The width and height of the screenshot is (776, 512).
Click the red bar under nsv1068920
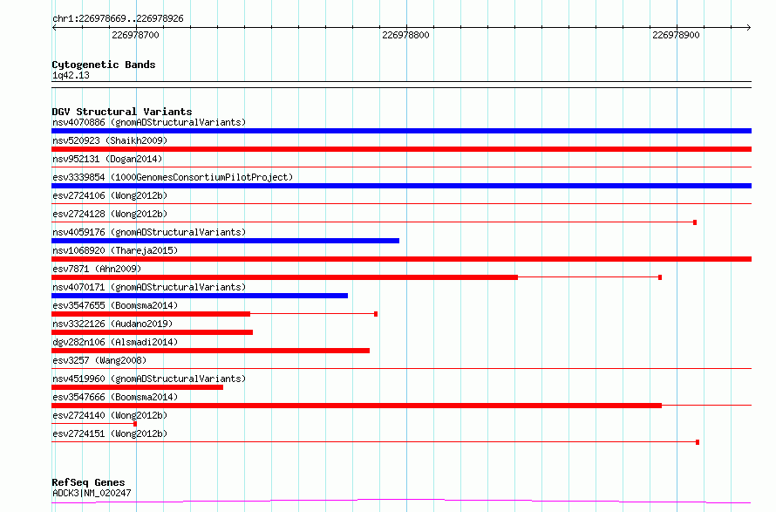point(401,259)
